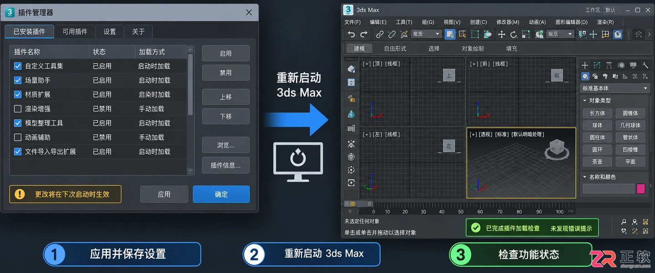Click the time slider at frame 0
The width and height of the screenshot is (655, 273).
point(358,204)
